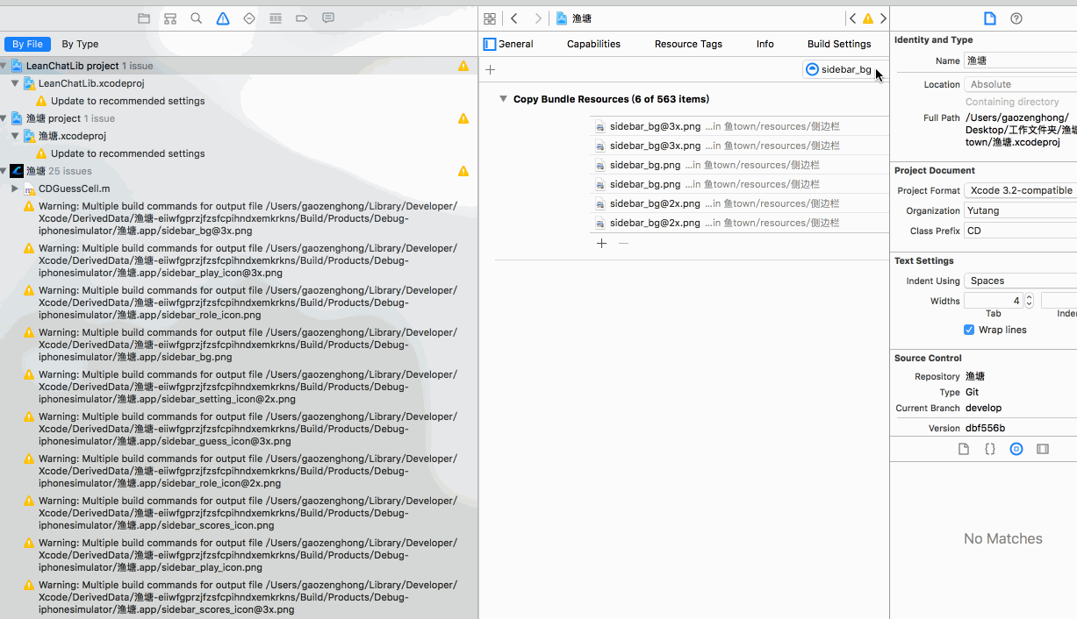Open the Report navigator speech-bubble icon

[328, 18]
